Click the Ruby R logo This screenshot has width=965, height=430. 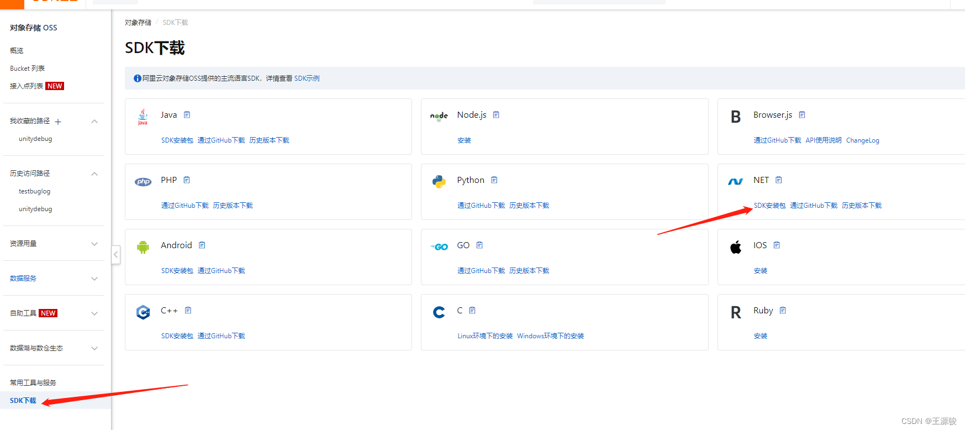736,312
